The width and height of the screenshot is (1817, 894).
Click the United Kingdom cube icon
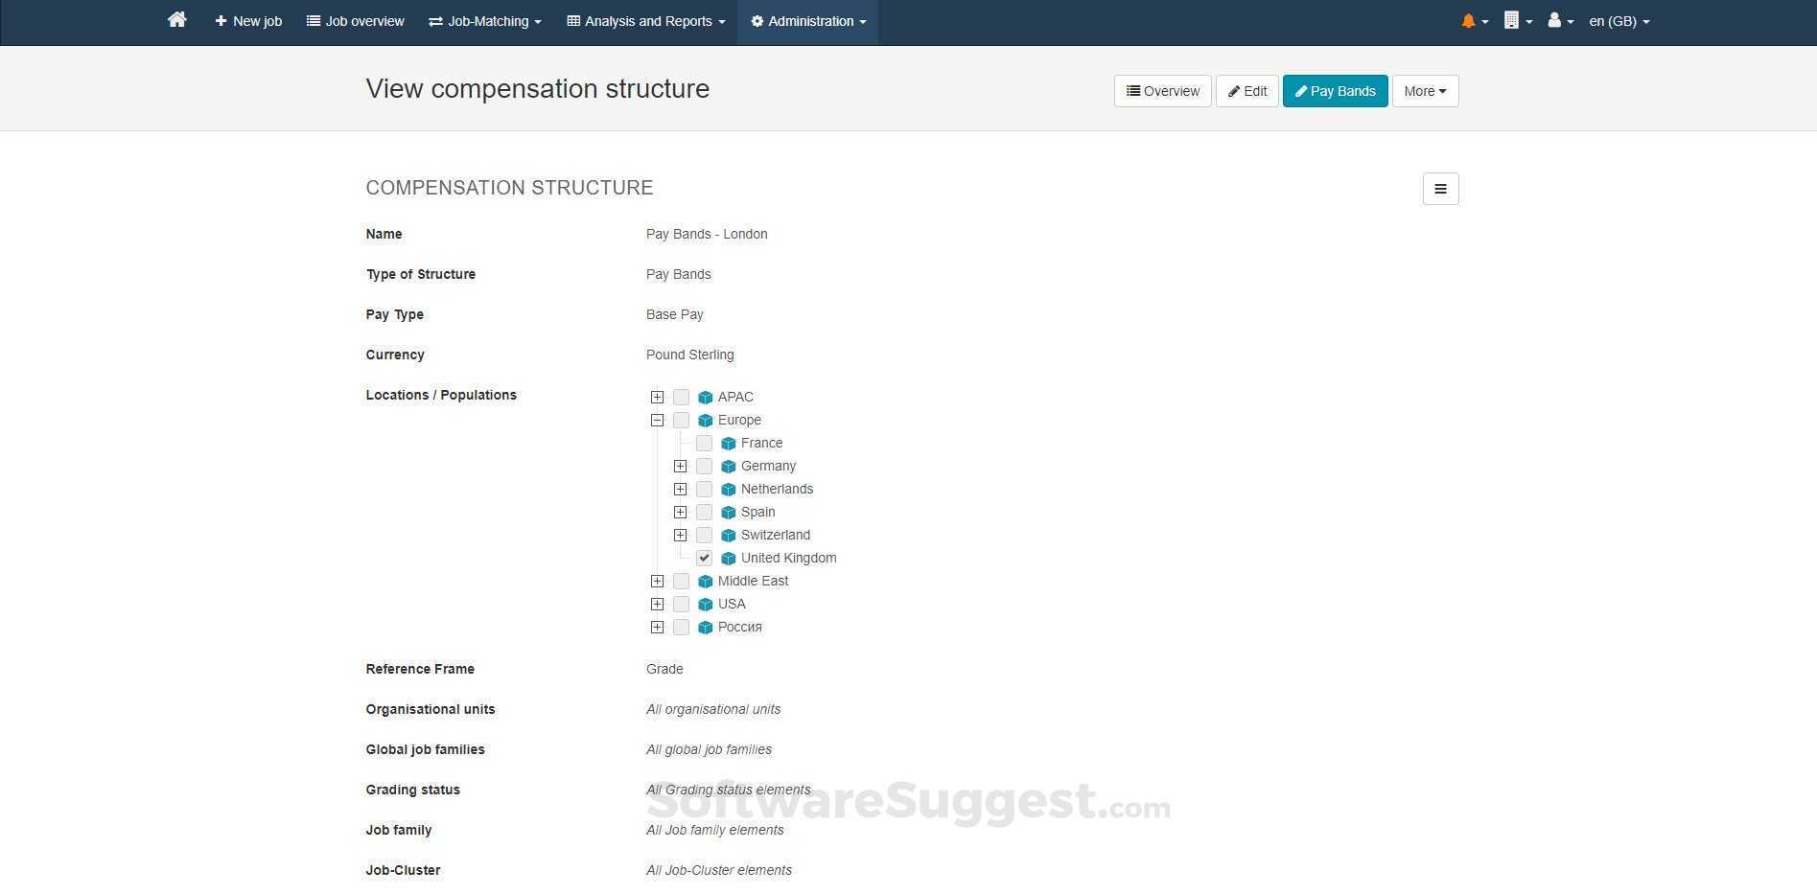728,558
